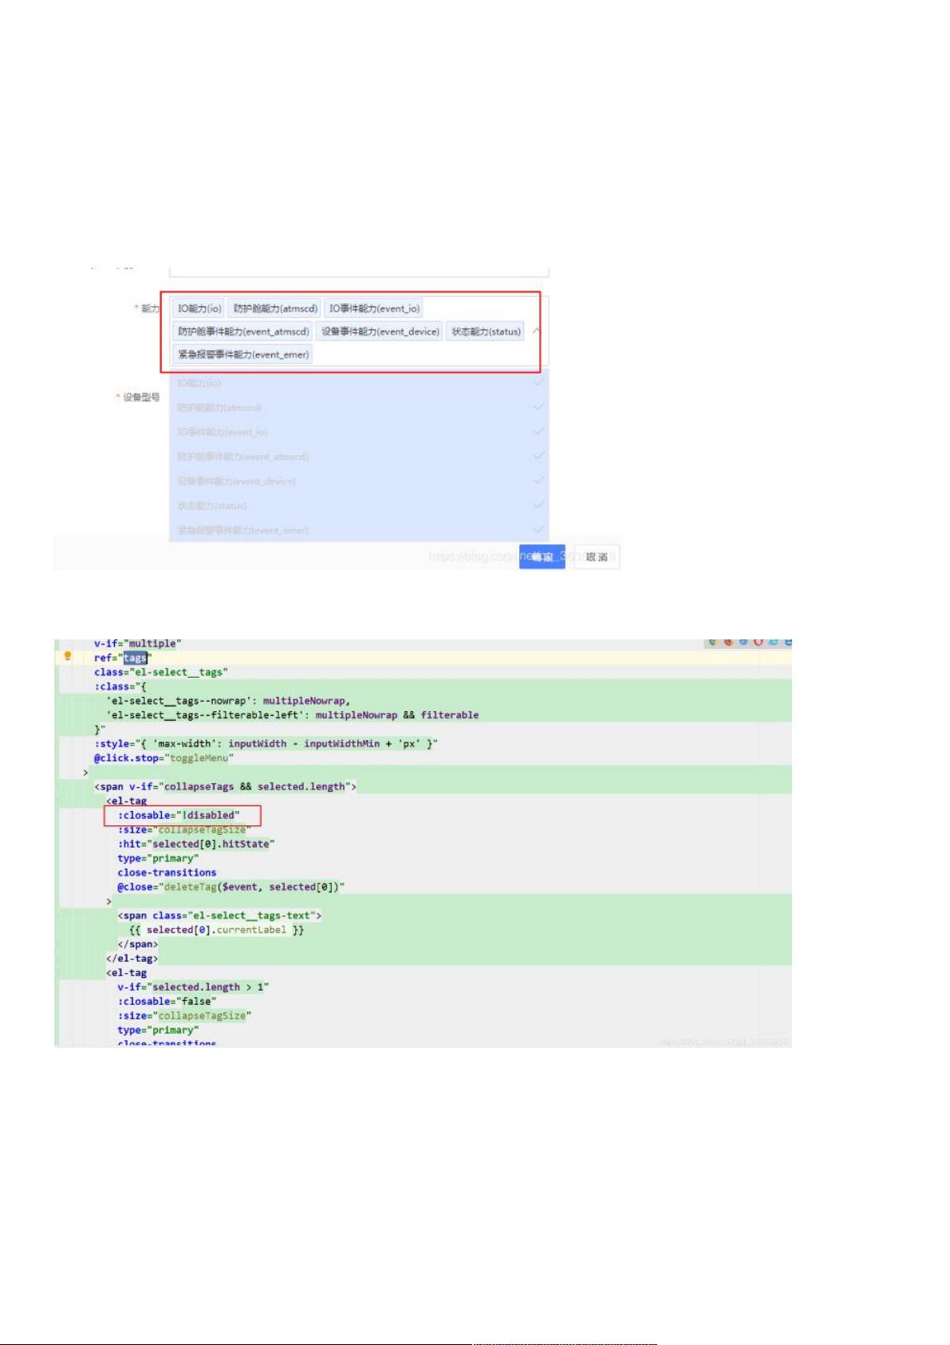This screenshot has height=1345, width=950.
Task: Click the 紧急报警事件能力(event_emer) selected tag
Action: tap(243, 354)
